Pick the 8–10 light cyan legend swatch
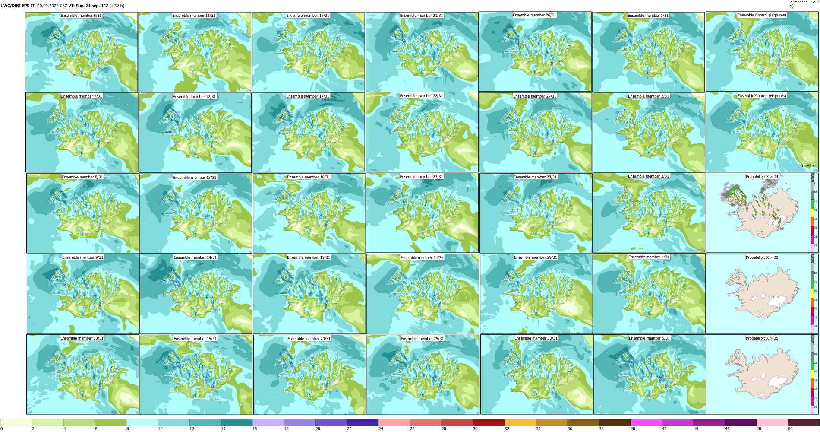 142,422
